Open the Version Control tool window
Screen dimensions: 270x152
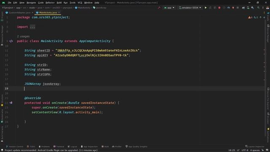click(x=14, y=147)
